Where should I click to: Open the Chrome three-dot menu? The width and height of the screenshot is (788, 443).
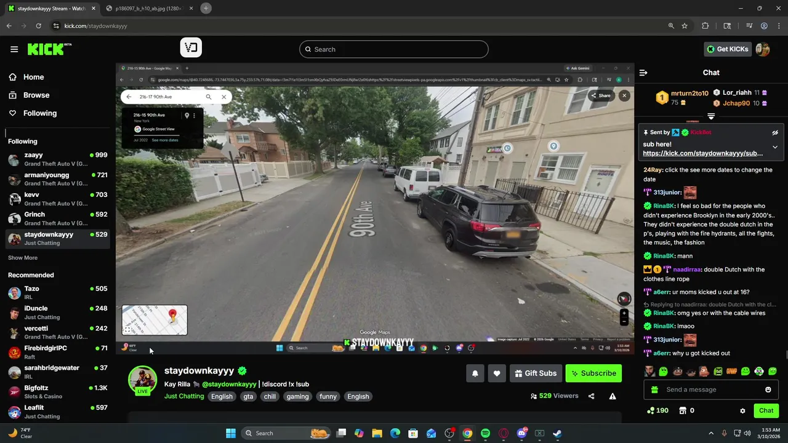click(x=779, y=26)
